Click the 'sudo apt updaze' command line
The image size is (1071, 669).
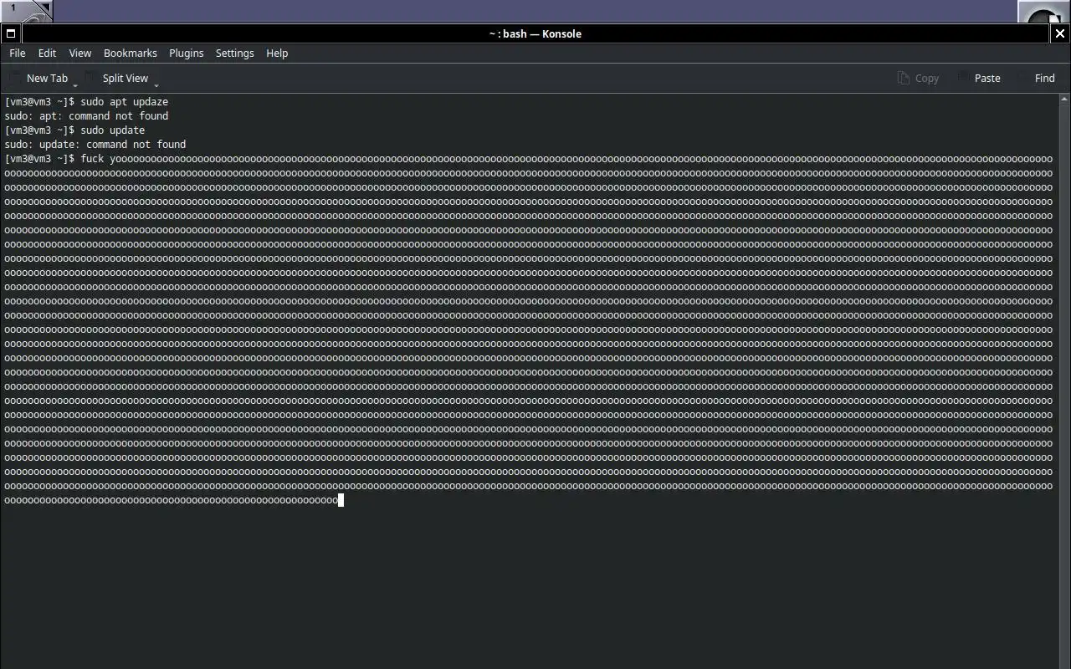coord(86,101)
